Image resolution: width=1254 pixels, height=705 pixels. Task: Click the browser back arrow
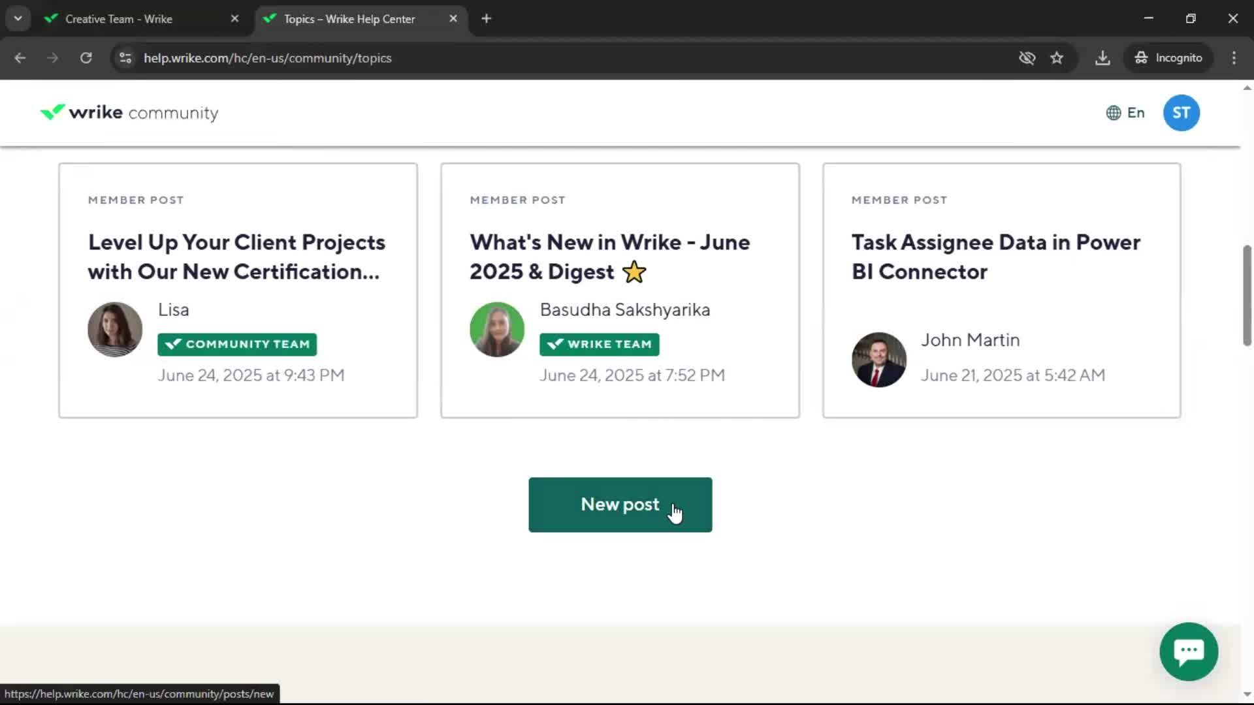click(20, 58)
